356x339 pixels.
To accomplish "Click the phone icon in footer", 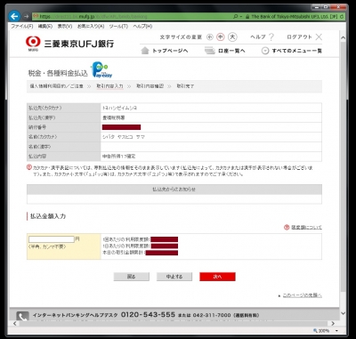I will pyautogui.click(x=22, y=317).
